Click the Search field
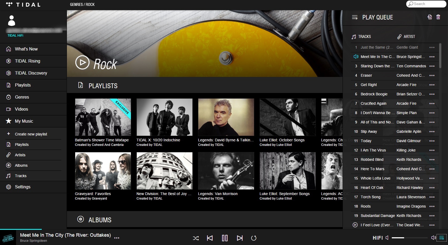The width and height of the screenshot is (448, 245). pyautogui.click(x=426, y=4)
